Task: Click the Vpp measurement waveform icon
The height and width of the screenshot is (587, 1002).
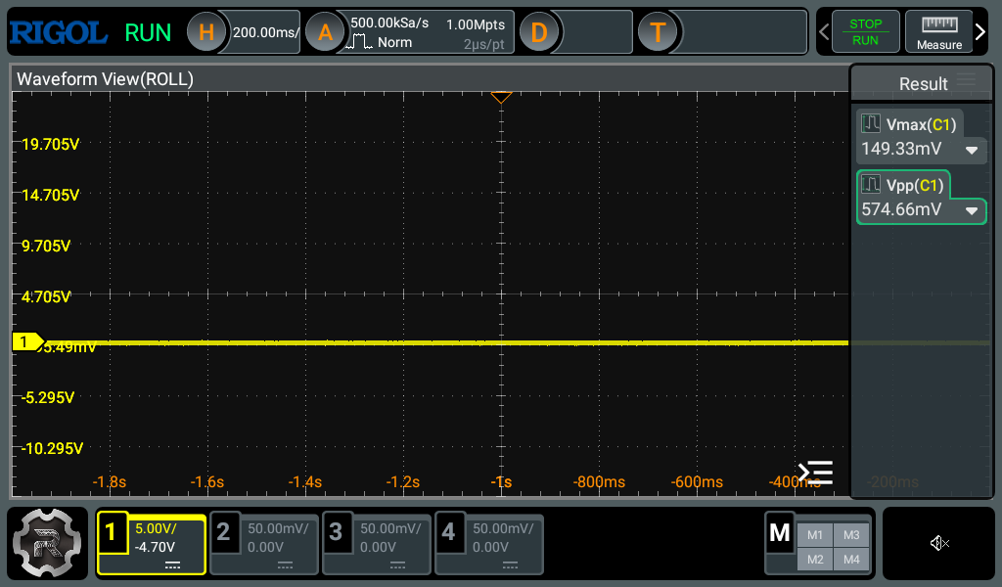Action: [870, 184]
